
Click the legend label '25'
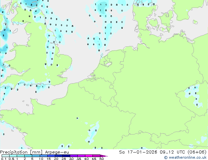point(64,159)
